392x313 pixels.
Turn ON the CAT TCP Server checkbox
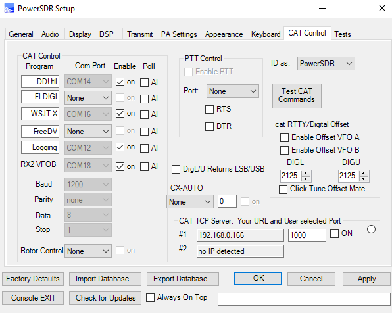point(334,233)
